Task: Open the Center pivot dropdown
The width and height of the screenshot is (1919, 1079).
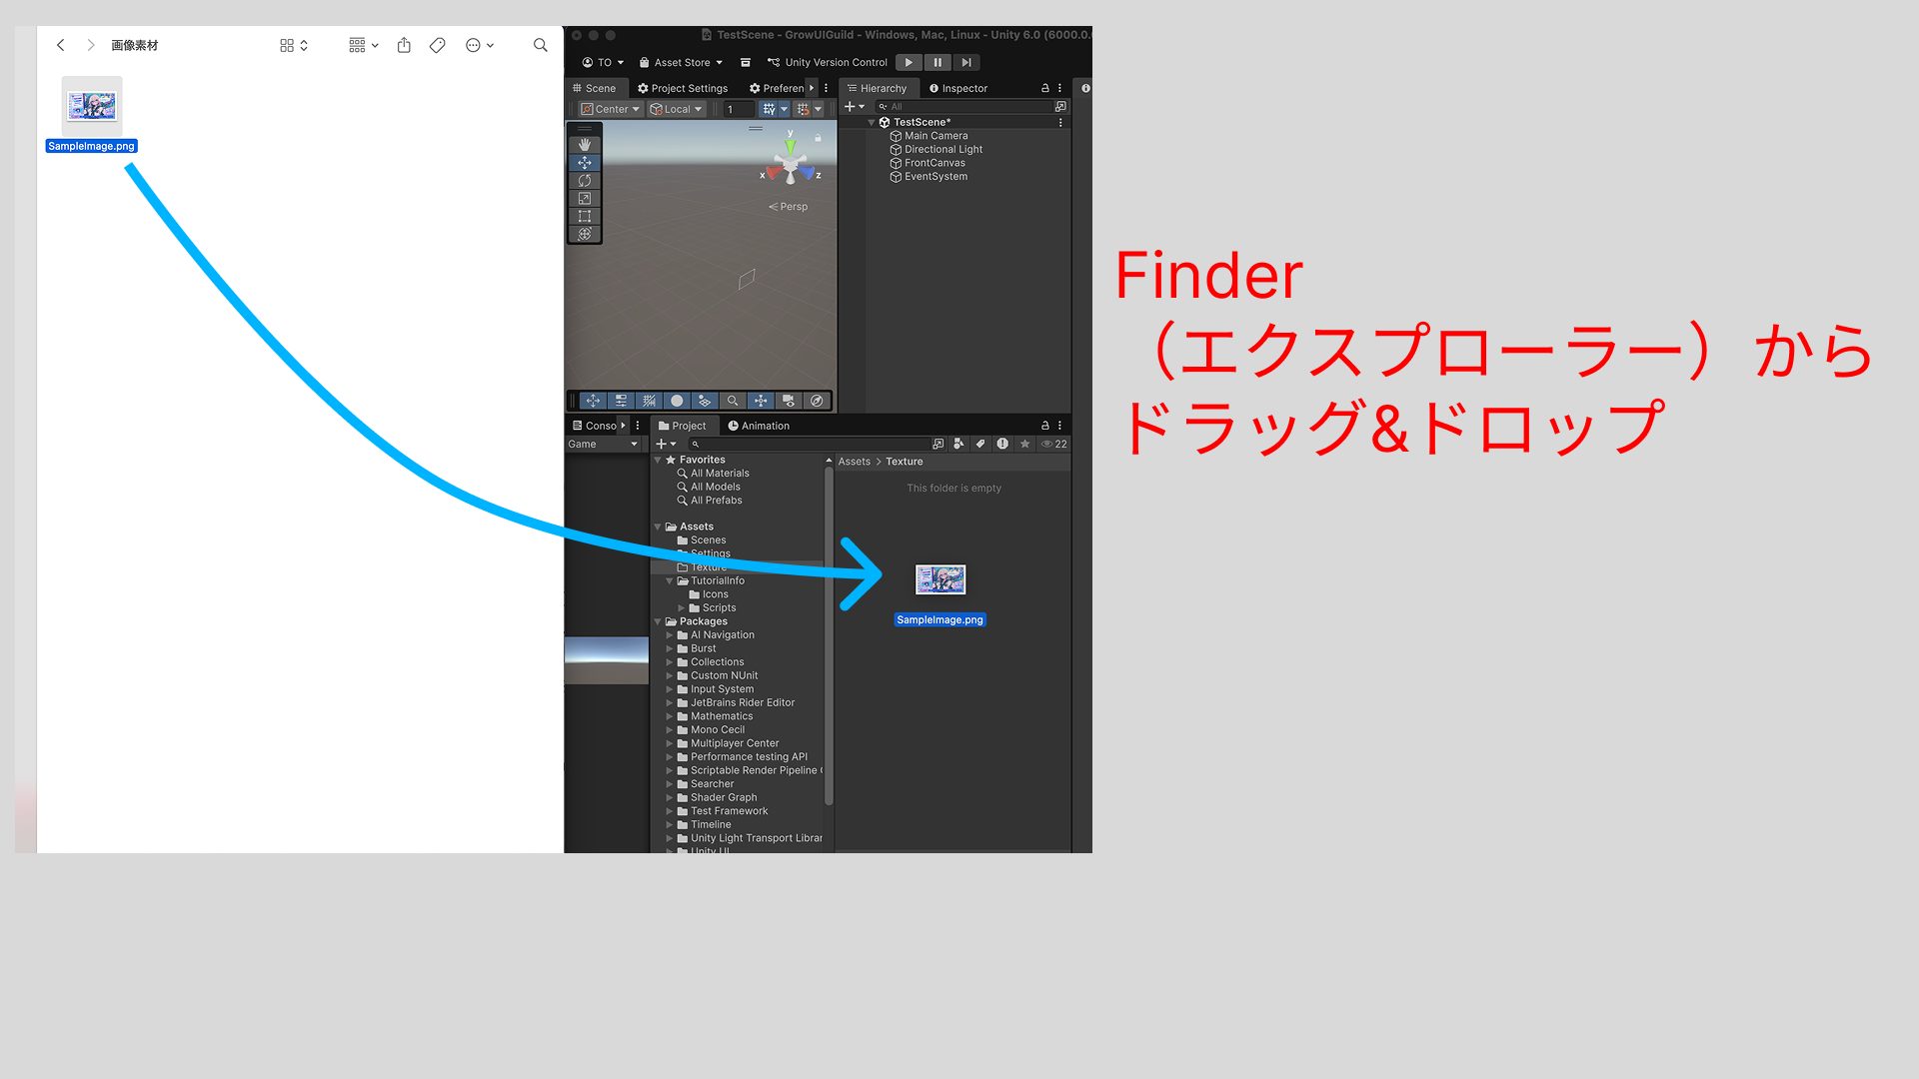Action: tap(611, 109)
